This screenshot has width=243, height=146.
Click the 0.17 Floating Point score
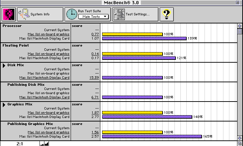coord(95,58)
